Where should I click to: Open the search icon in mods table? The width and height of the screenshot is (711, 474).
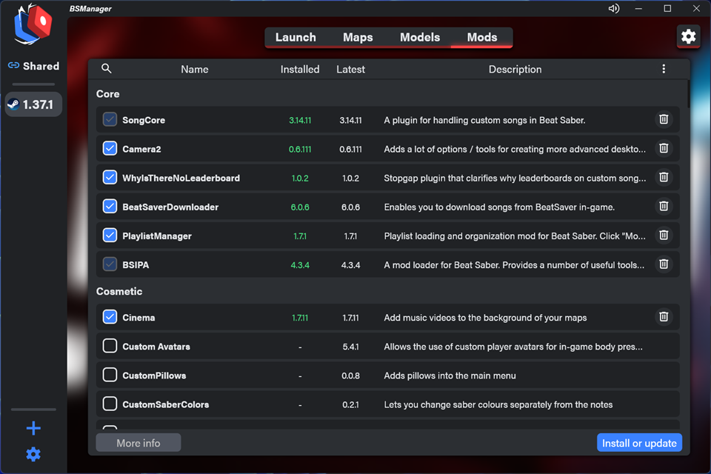[107, 69]
